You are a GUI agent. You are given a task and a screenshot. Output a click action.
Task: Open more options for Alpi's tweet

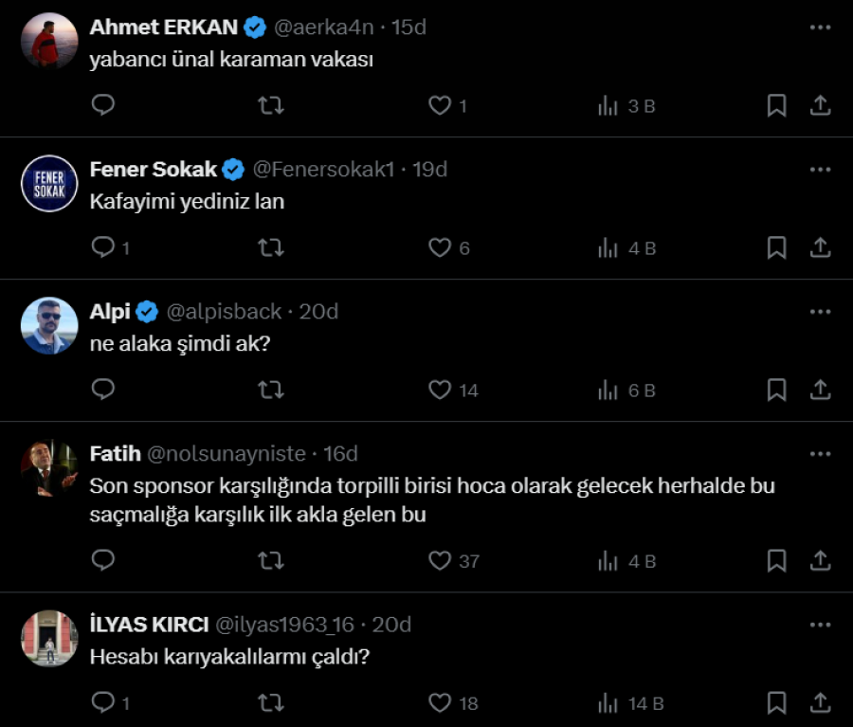pos(820,311)
